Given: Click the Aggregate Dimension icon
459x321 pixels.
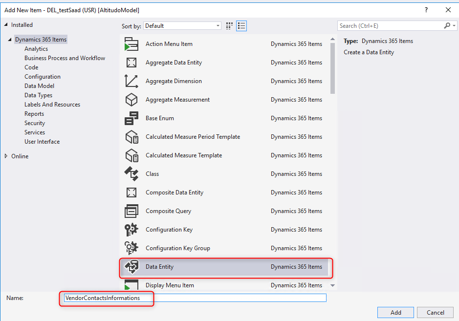Looking at the screenshot, I should (x=131, y=81).
